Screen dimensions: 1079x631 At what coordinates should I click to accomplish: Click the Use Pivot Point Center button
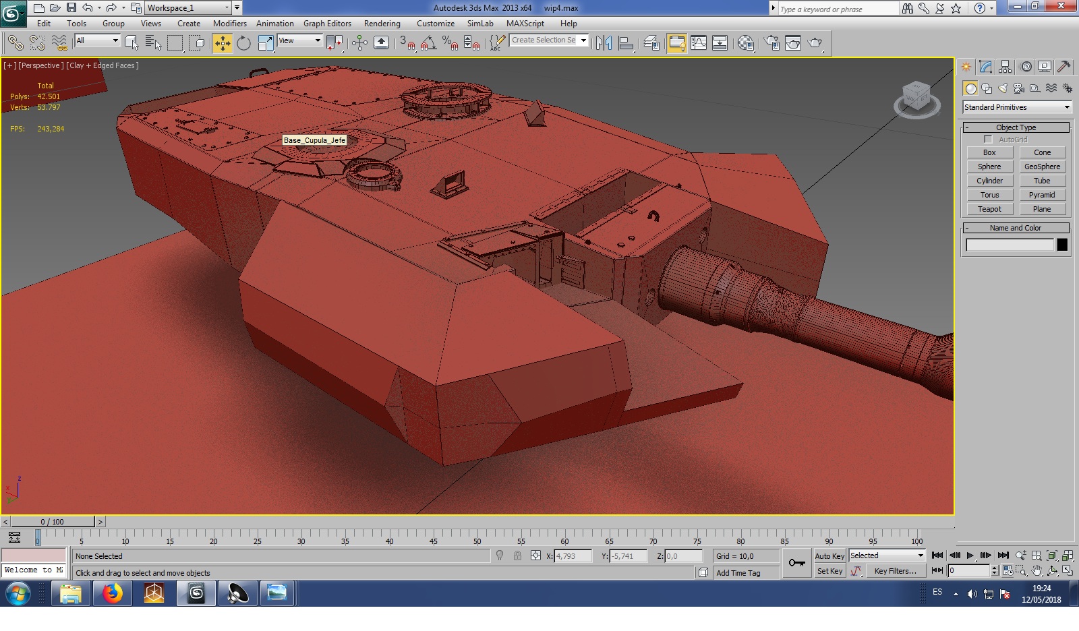tap(334, 43)
